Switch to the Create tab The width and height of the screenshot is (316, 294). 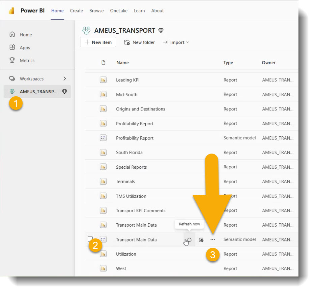click(76, 11)
